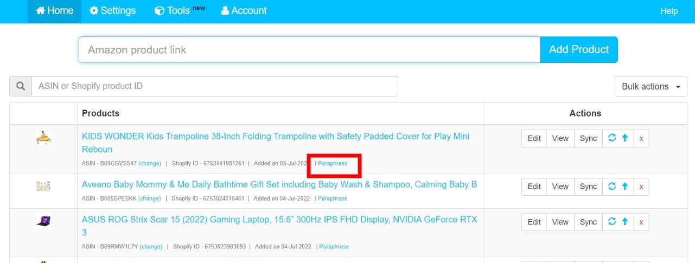Click the ASIN - B09CGVSS47 text
695x263 pixels.
click(109, 163)
